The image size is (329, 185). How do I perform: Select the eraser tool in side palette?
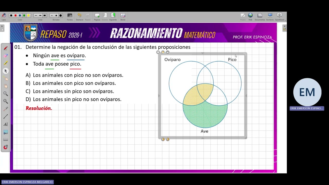pos(6,55)
